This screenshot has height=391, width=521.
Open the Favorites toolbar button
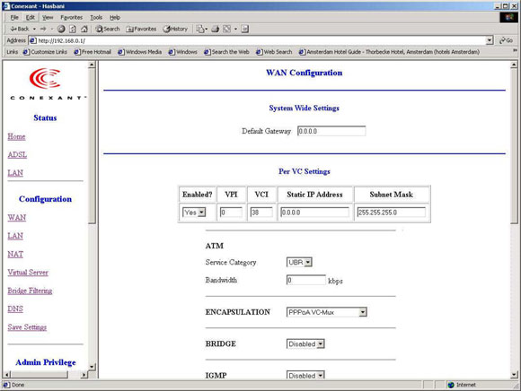pyautogui.click(x=141, y=29)
